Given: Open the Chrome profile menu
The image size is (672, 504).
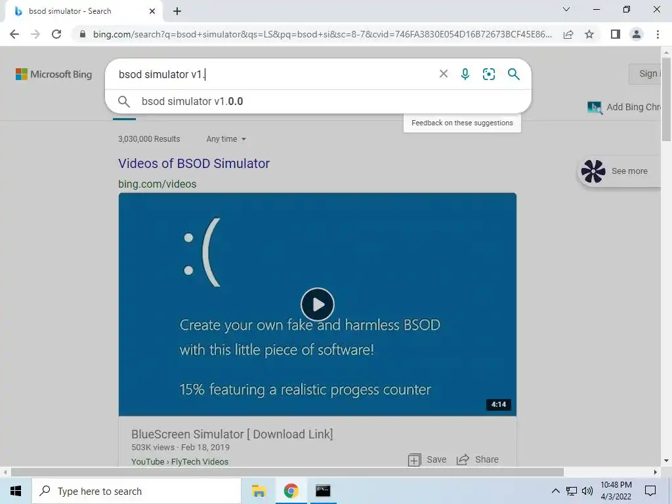Looking at the screenshot, I should pyautogui.click(x=637, y=34).
